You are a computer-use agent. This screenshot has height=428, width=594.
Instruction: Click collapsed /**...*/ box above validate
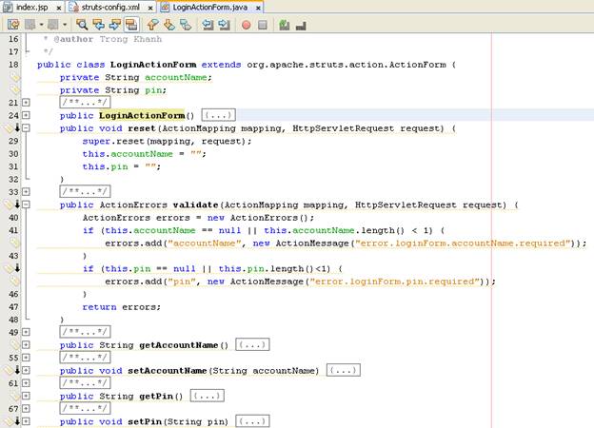pyautogui.click(x=86, y=191)
